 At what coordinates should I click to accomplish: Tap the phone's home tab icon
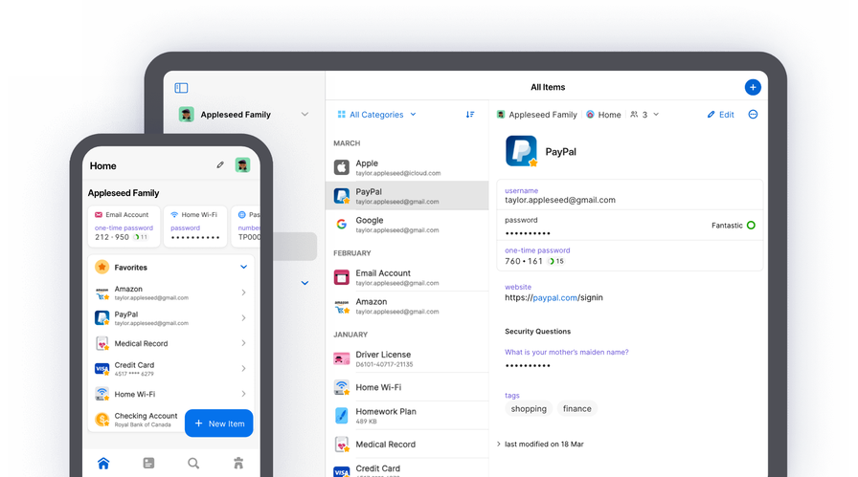tap(103, 464)
